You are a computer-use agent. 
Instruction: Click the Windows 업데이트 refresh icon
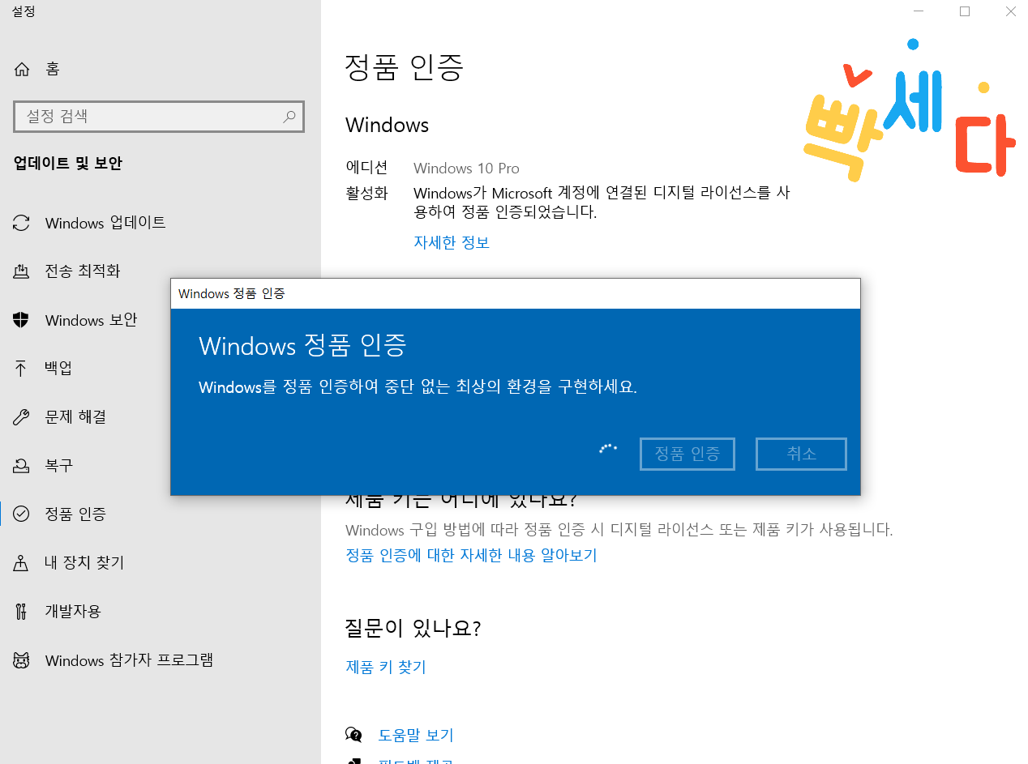click(x=22, y=223)
